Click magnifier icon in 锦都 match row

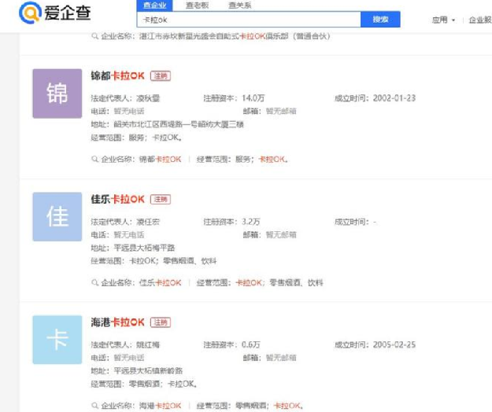pyautogui.click(x=94, y=159)
